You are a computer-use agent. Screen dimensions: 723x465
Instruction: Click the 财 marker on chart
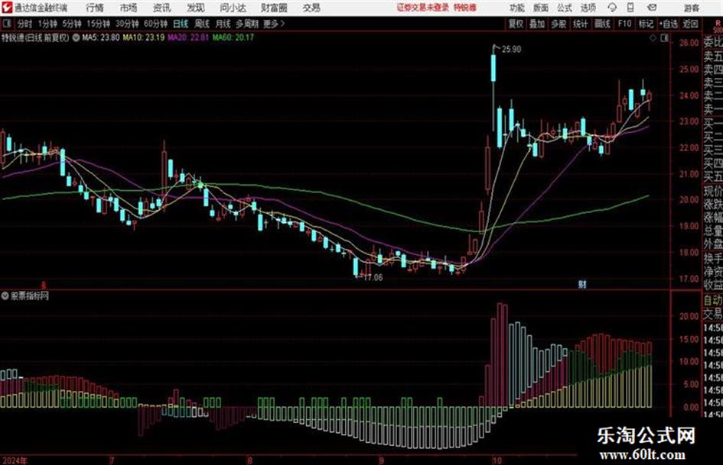click(582, 284)
